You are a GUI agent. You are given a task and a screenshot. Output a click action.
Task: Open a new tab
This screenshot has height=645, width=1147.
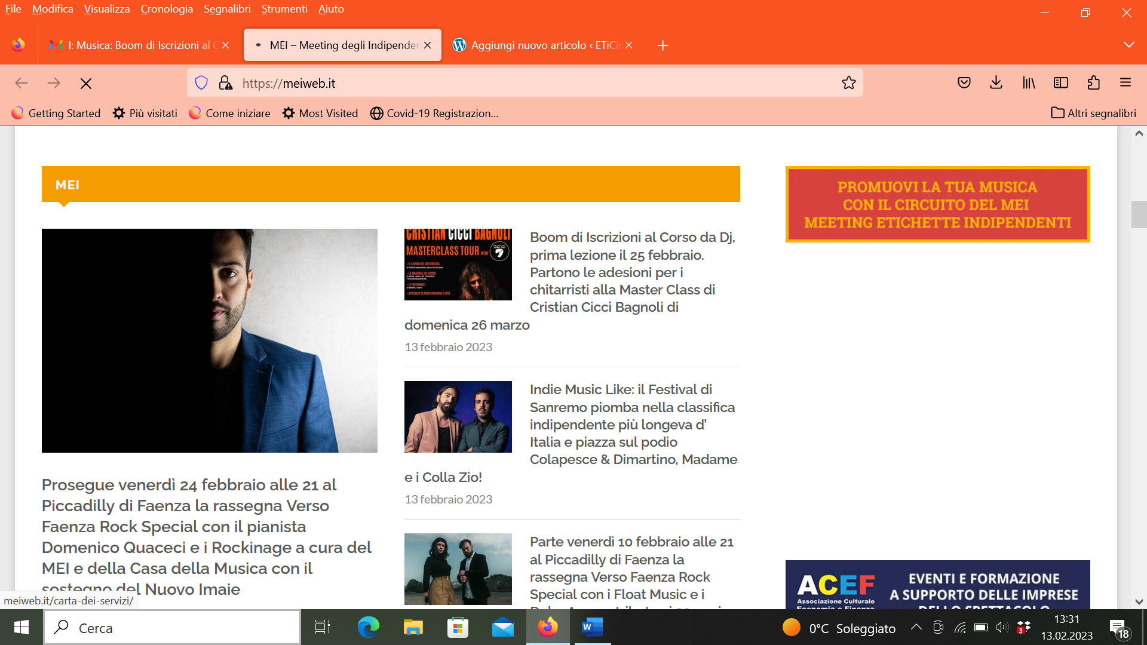tap(663, 45)
